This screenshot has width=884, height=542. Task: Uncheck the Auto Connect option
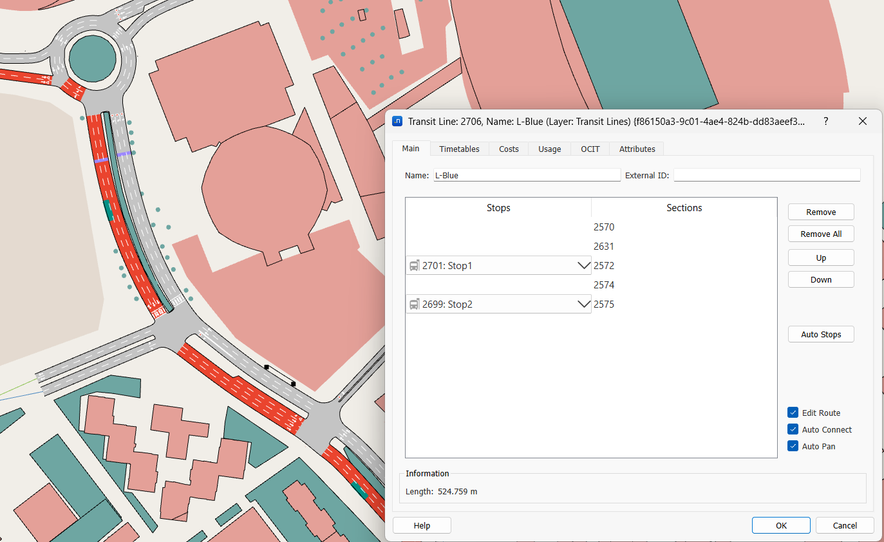point(793,429)
